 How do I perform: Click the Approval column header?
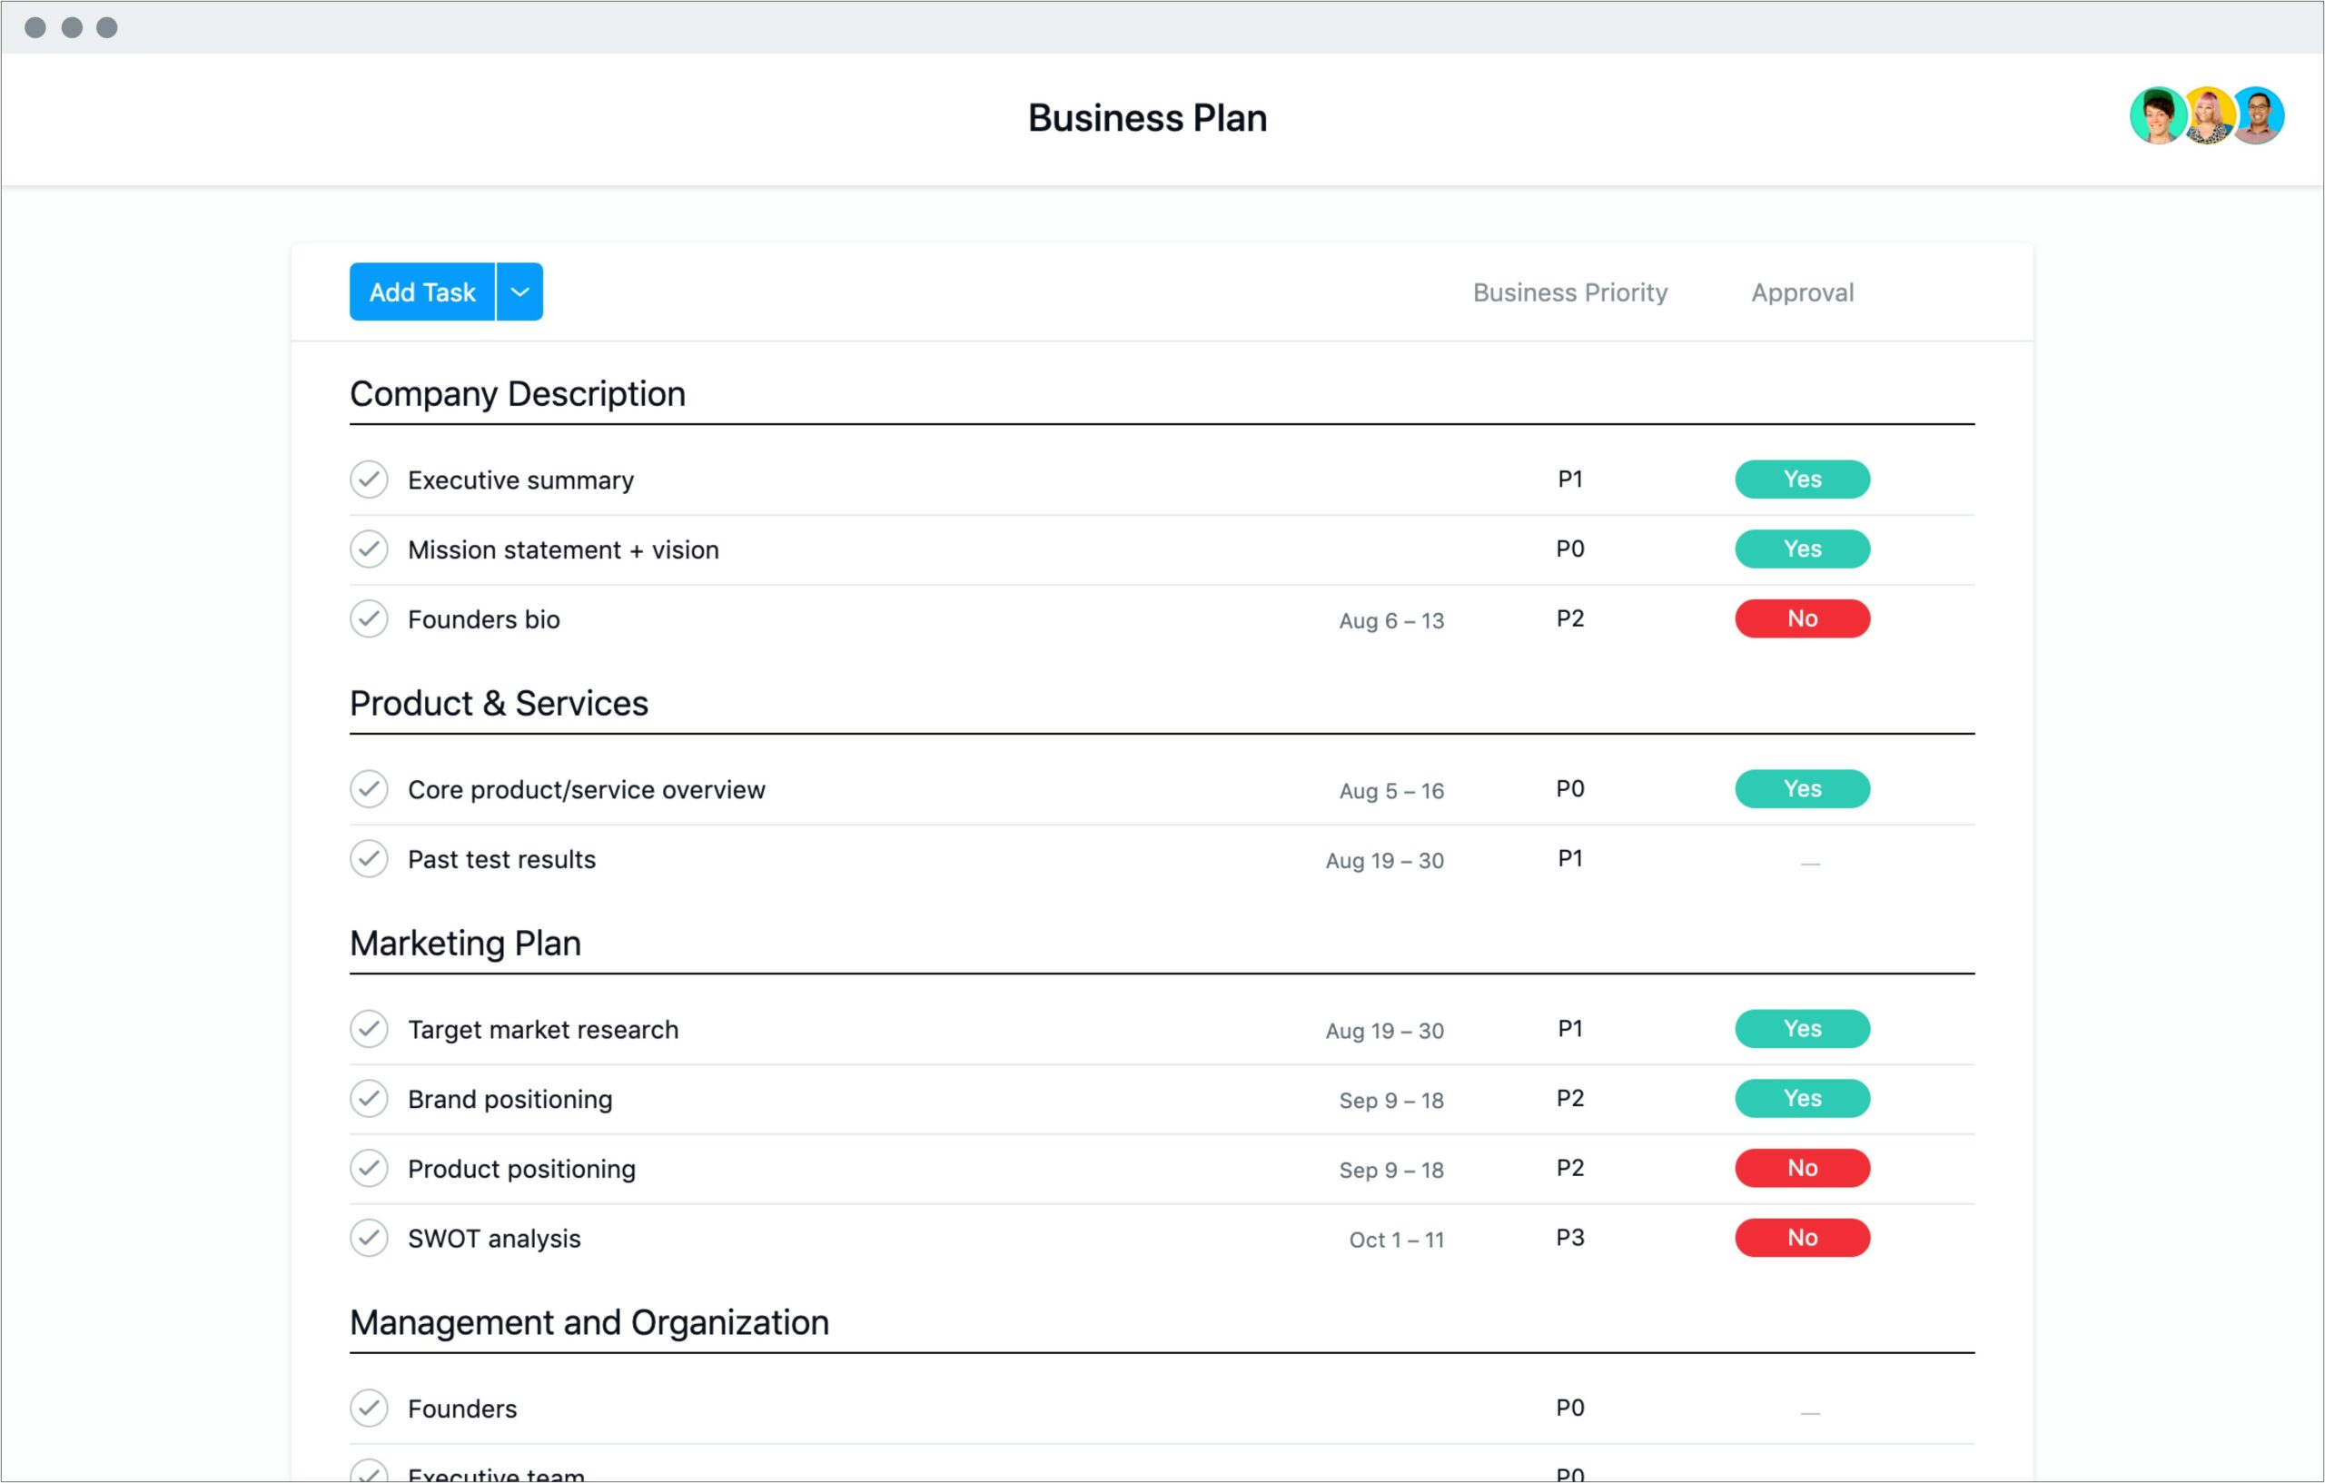[1803, 292]
